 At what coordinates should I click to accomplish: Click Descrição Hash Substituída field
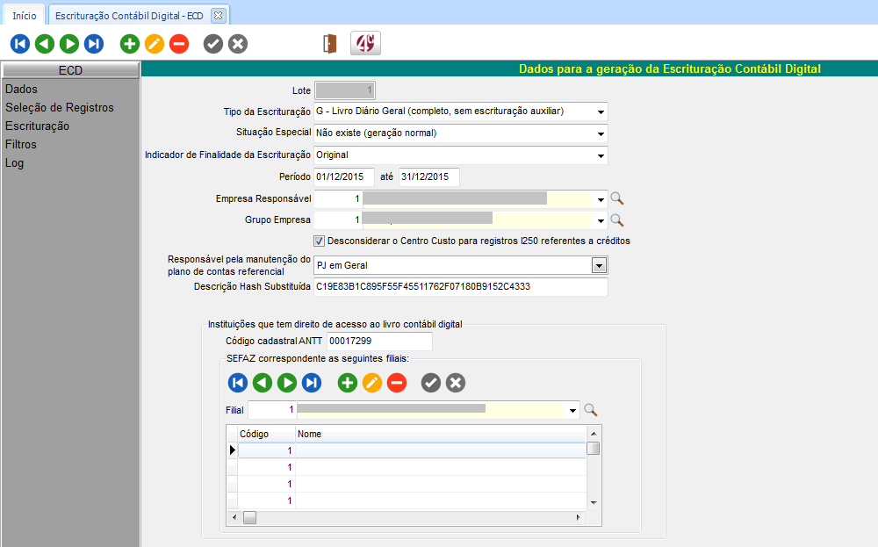coord(461,286)
